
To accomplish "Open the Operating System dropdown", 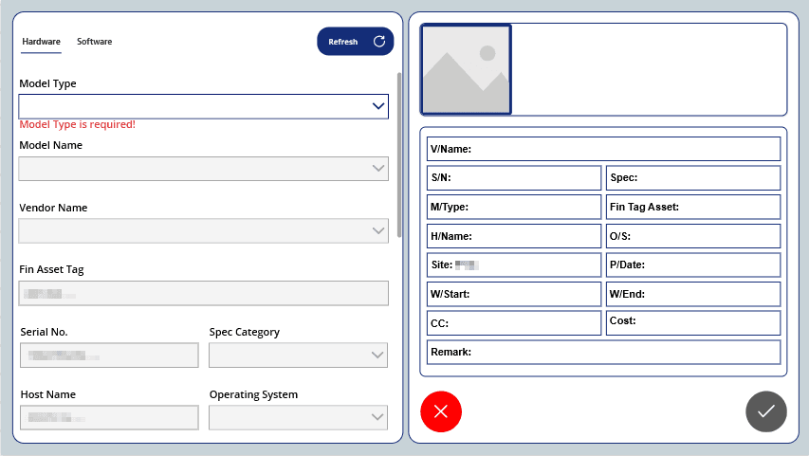I will [298, 418].
